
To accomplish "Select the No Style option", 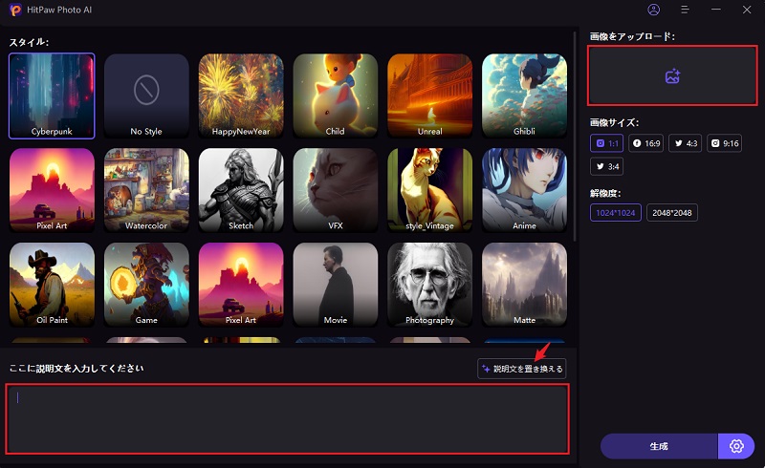I will [x=146, y=96].
